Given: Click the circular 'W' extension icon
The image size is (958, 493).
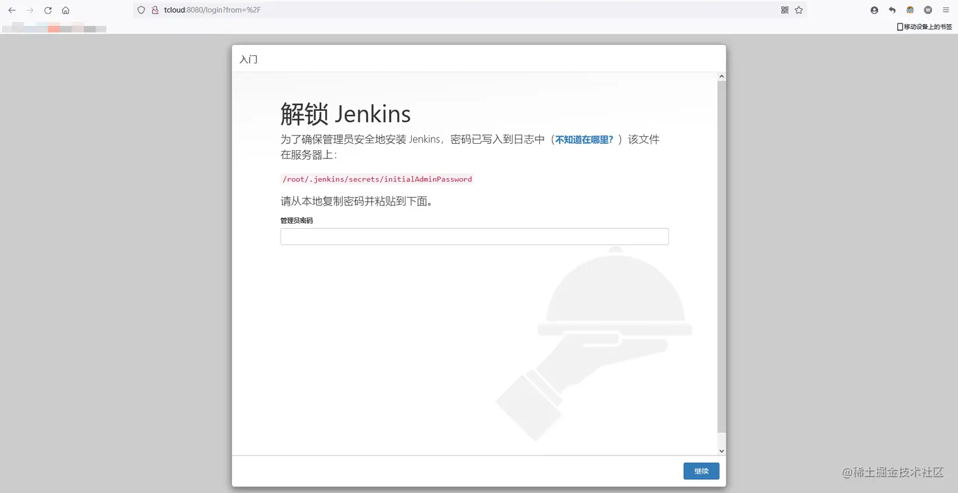Looking at the screenshot, I should tap(928, 10).
